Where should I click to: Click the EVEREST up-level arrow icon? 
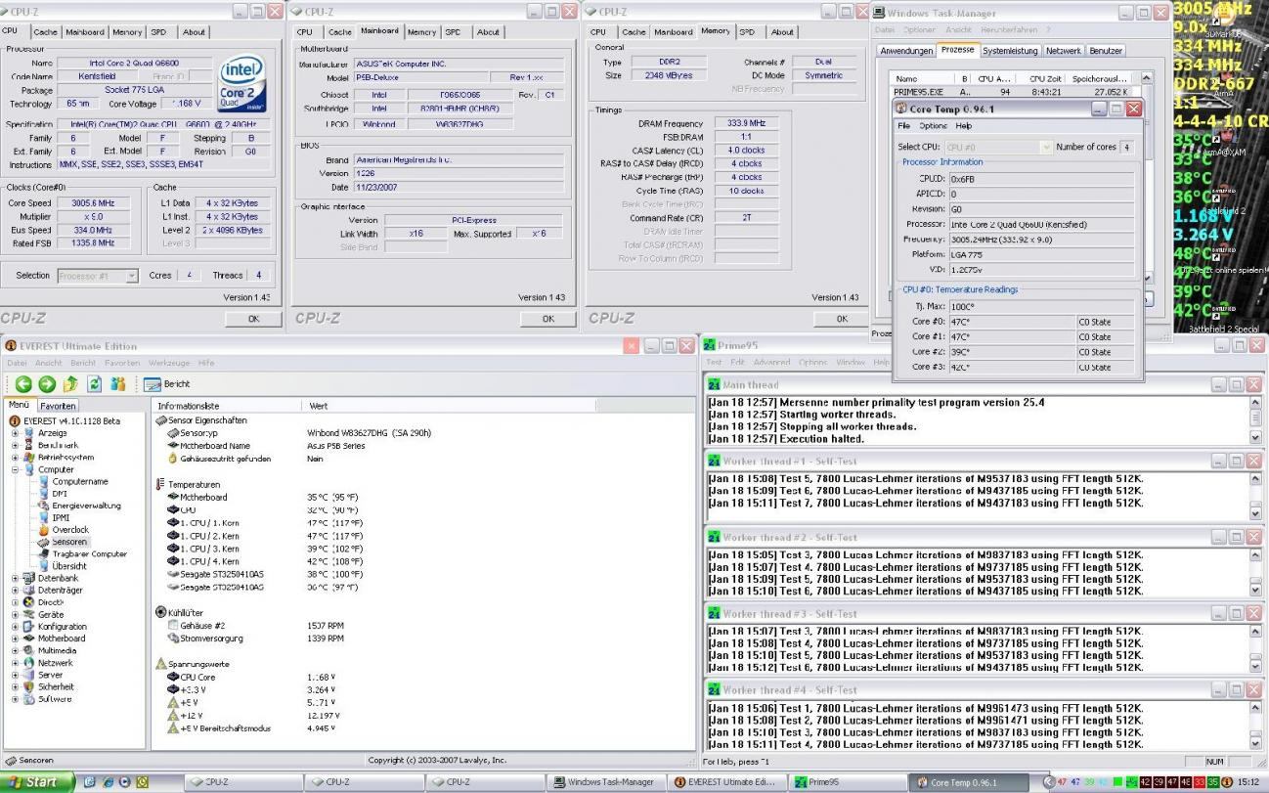(x=70, y=384)
